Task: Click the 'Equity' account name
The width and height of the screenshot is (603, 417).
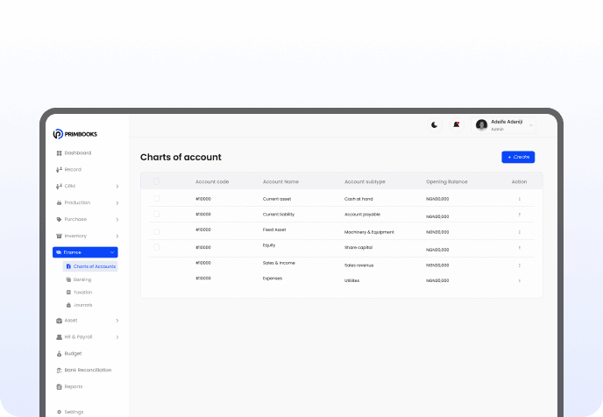Action: 269,245
